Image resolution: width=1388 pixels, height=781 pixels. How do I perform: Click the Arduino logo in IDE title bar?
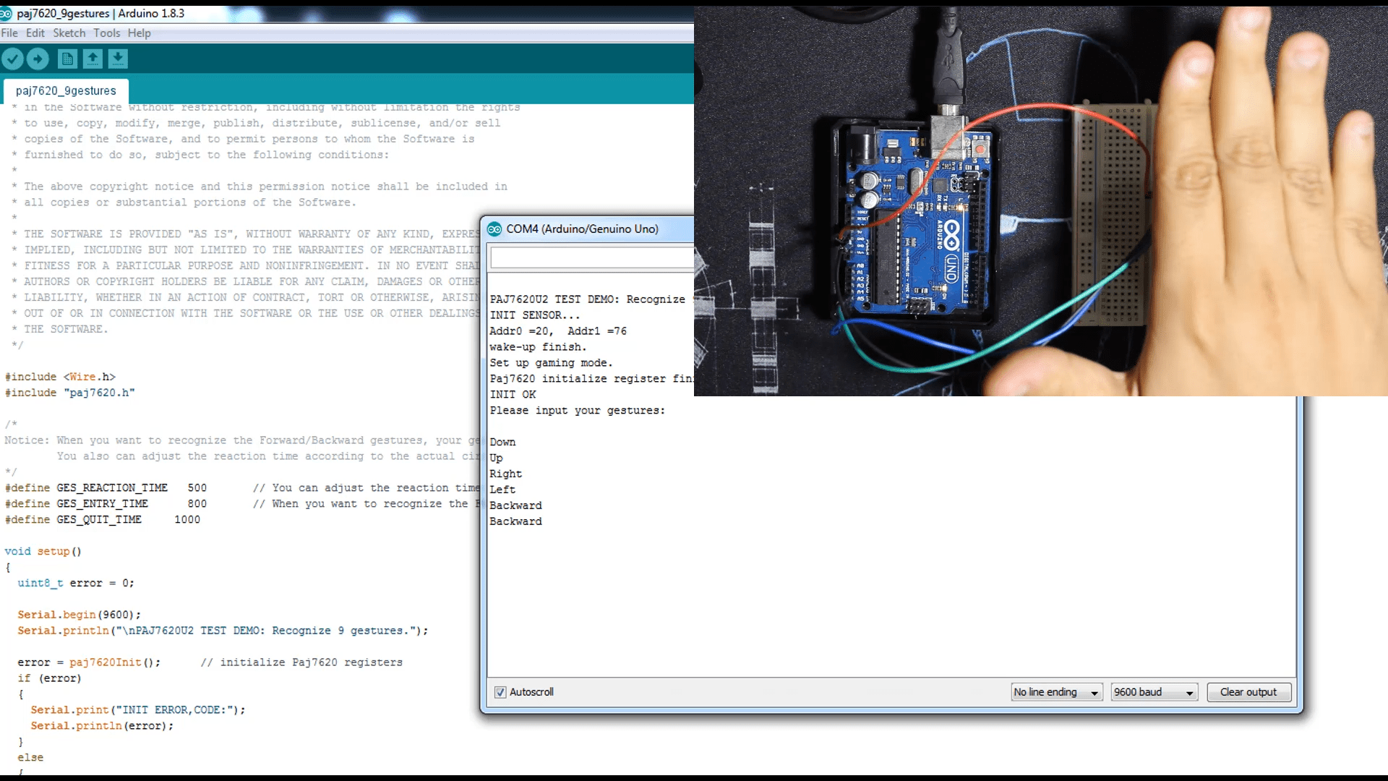[x=6, y=13]
